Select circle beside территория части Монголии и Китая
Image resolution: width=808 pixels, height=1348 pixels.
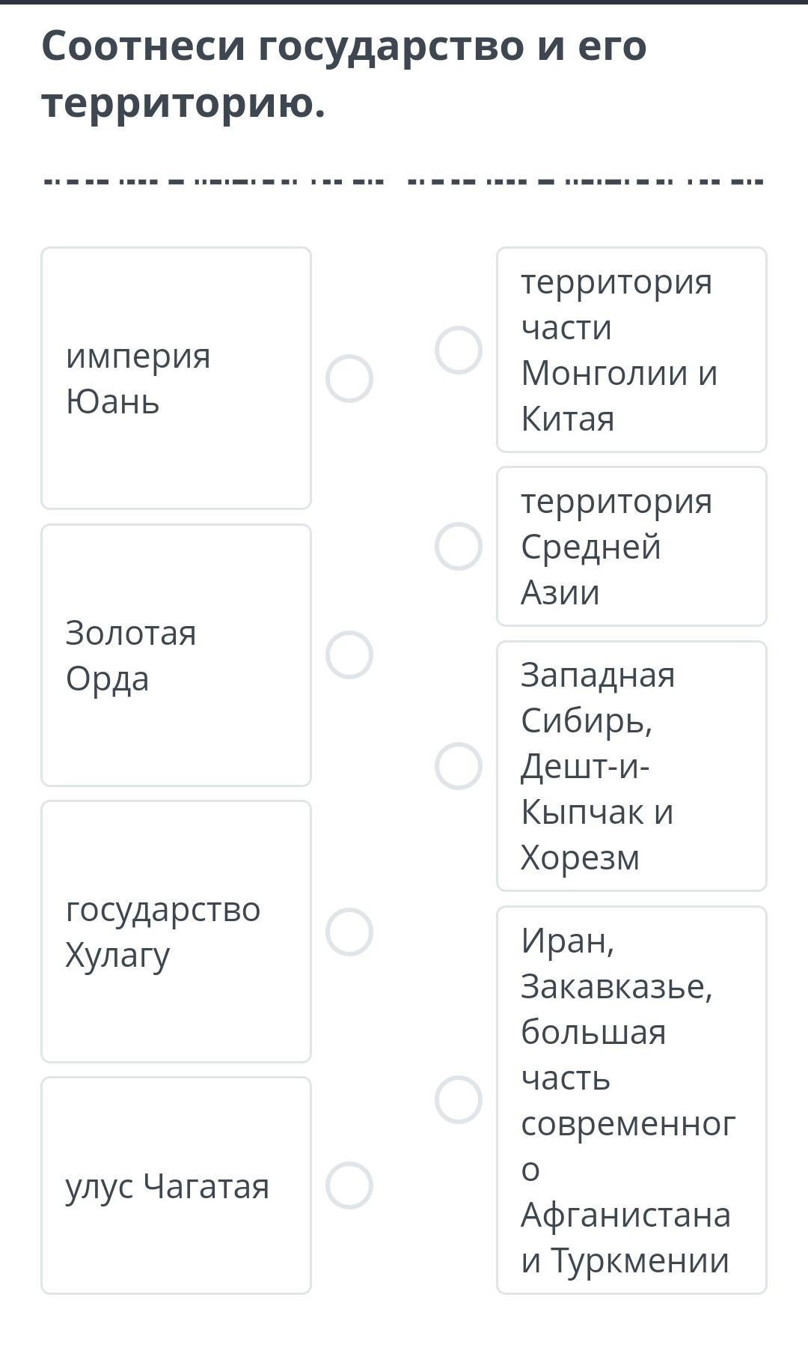pyautogui.click(x=458, y=350)
